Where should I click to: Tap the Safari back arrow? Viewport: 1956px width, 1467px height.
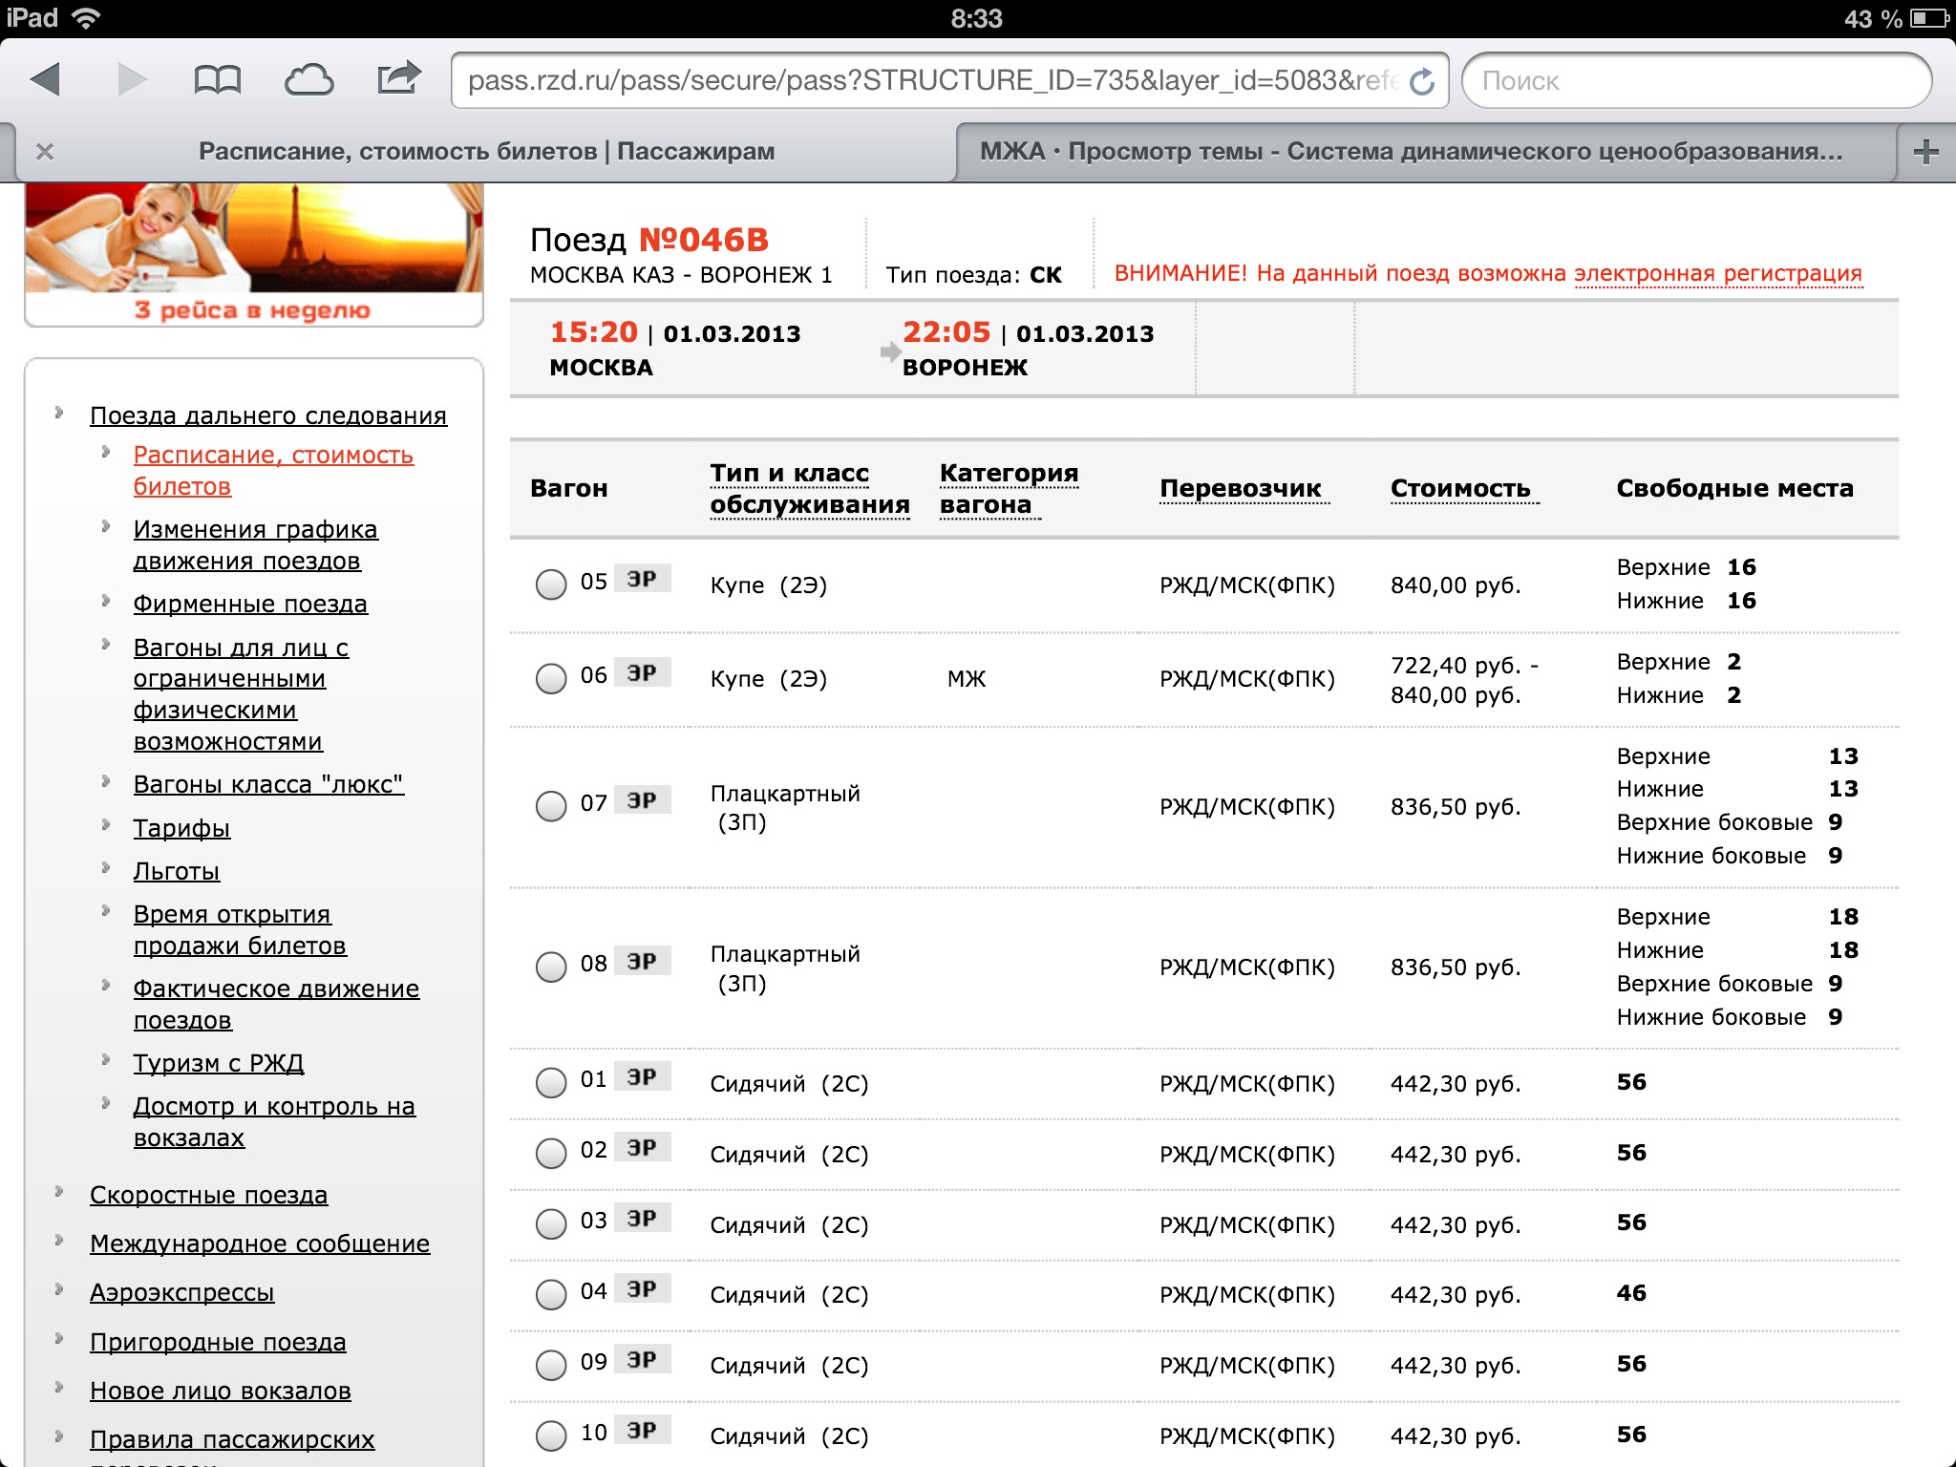(46, 80)
